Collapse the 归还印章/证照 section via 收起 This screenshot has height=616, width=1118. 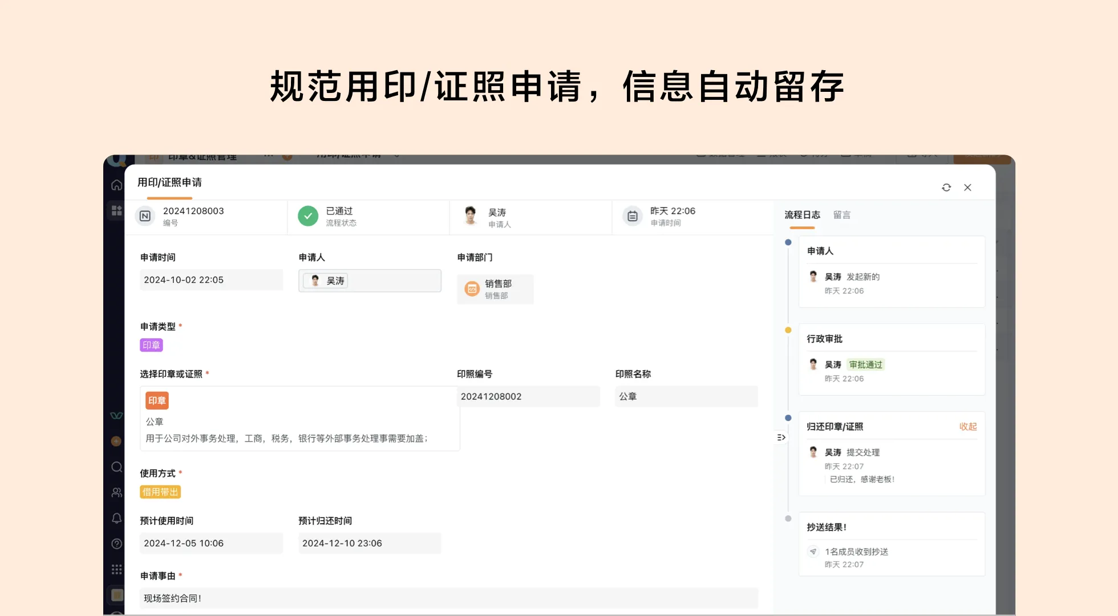968,426
